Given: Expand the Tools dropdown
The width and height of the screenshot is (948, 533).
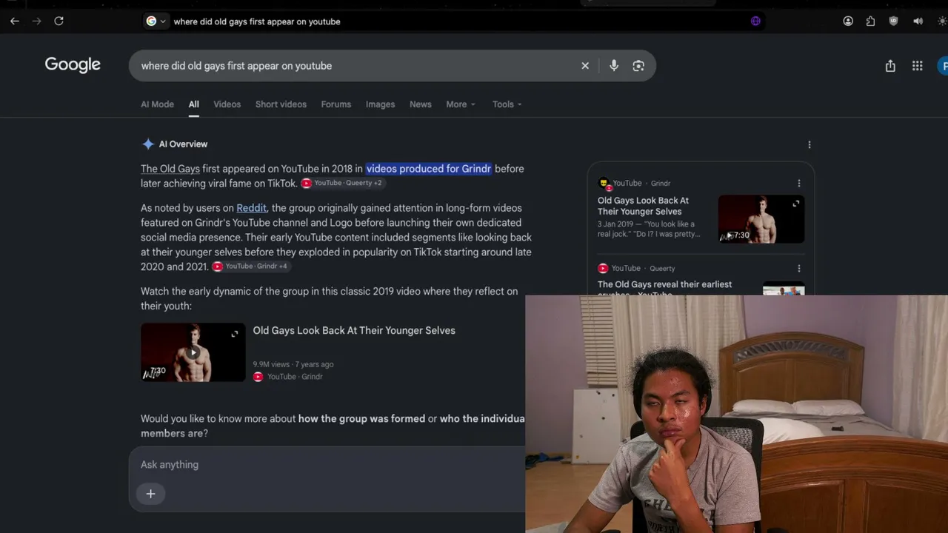Looking at the screenshot, I should click(x=507, y=104).
